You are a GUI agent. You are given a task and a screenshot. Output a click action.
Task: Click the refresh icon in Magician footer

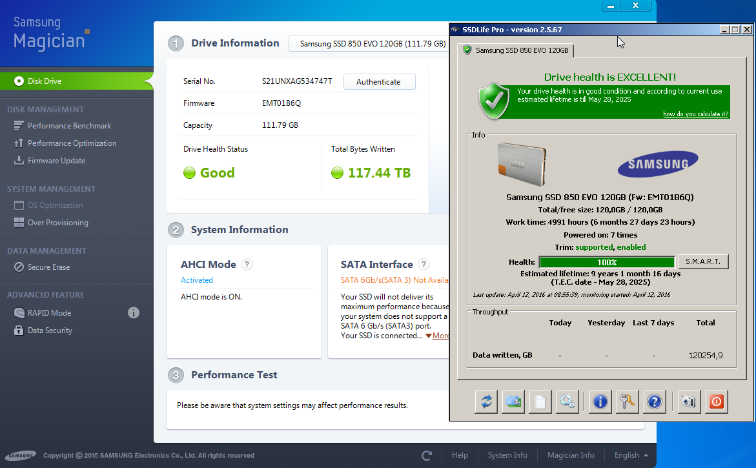427,456
